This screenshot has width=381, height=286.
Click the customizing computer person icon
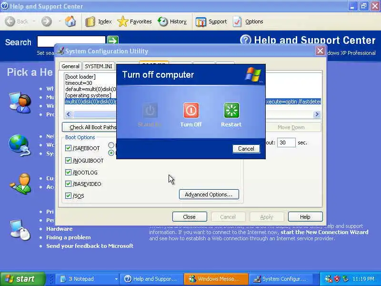[20, 184]
